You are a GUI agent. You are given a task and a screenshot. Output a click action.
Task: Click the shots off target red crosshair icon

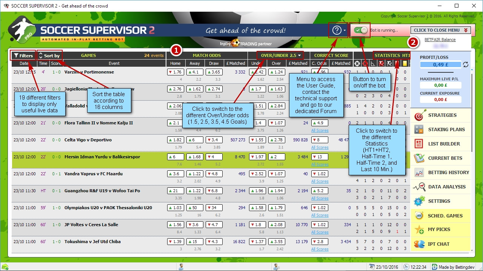(365, 64)
